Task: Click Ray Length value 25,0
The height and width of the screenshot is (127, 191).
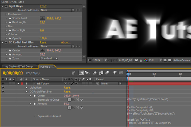Action: [x=43, y=22]
